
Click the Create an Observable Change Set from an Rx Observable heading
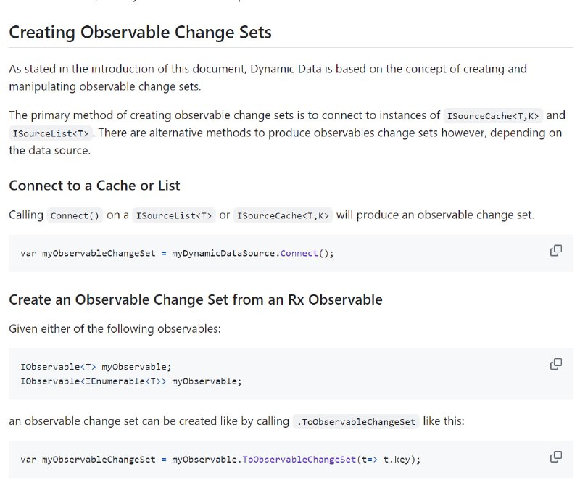pos(195,299)
